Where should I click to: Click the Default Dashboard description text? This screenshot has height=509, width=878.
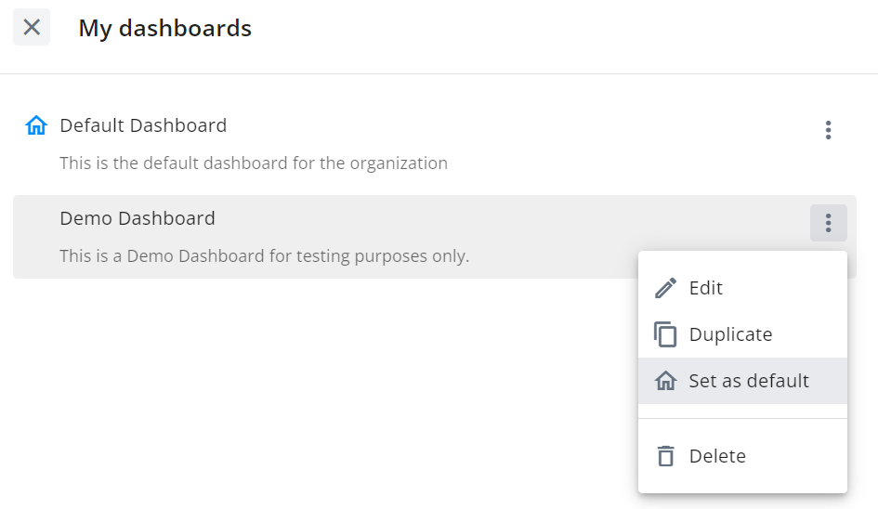[254, 163]
